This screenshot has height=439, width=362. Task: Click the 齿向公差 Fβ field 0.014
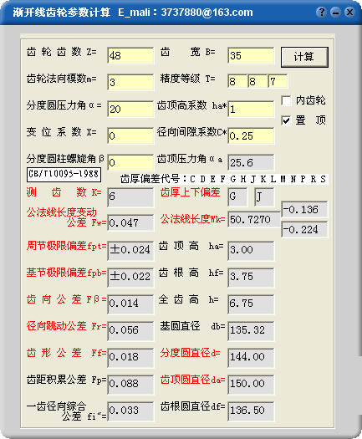130,304
